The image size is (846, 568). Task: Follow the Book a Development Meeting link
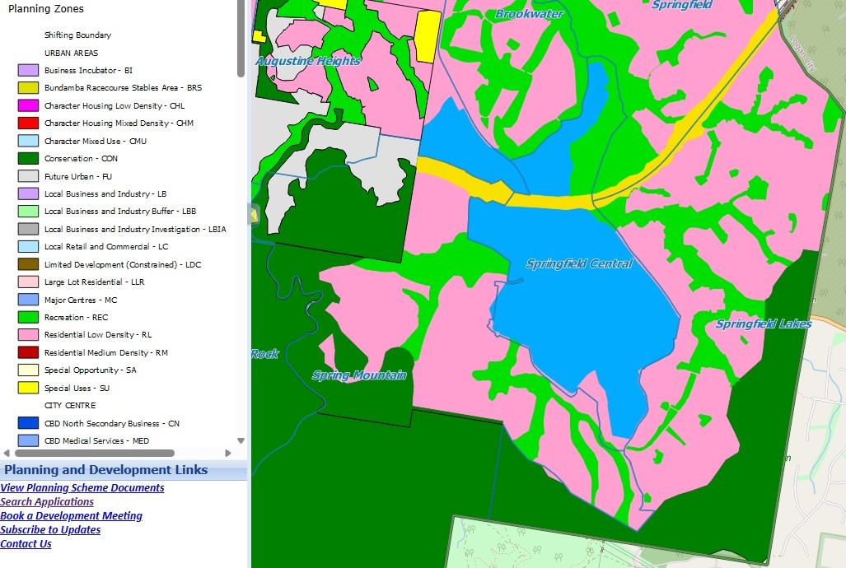[72, 516]
